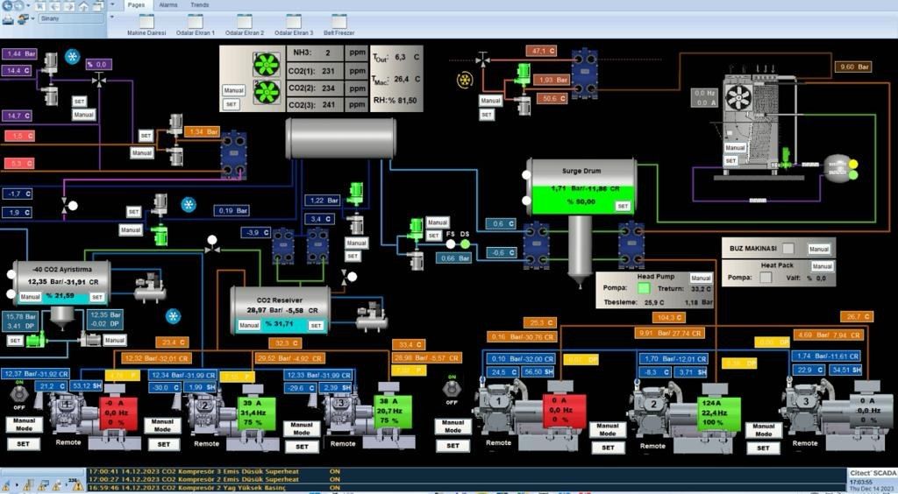Flip the ON/OFF switch beside NH3 compressor 1
Screen dimensions: 898x494
[x=452, y=390]
